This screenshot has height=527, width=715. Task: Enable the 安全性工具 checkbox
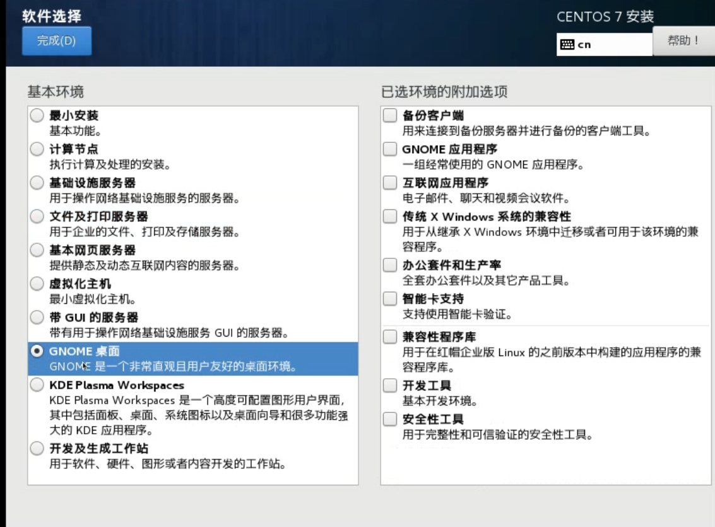point(390,419)
